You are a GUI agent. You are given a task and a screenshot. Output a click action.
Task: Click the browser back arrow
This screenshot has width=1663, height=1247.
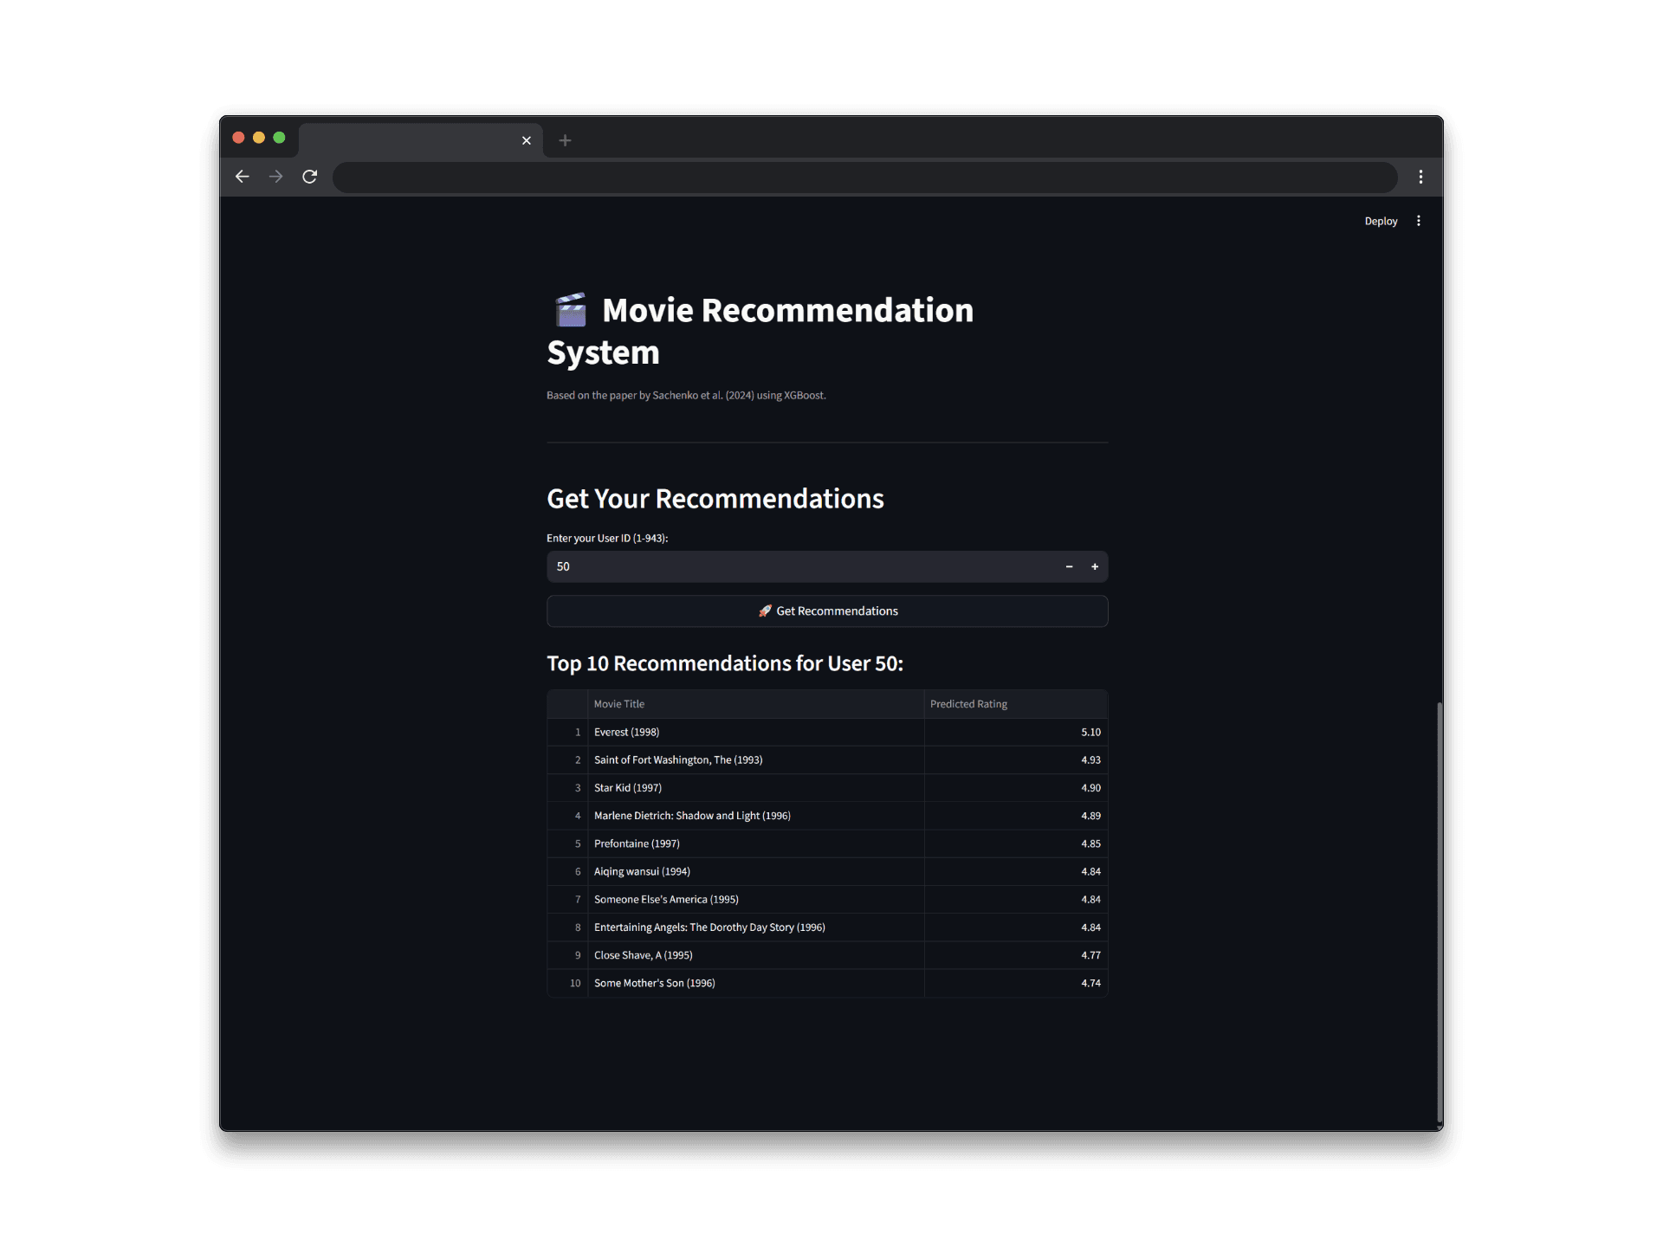(x=242, y=177)
